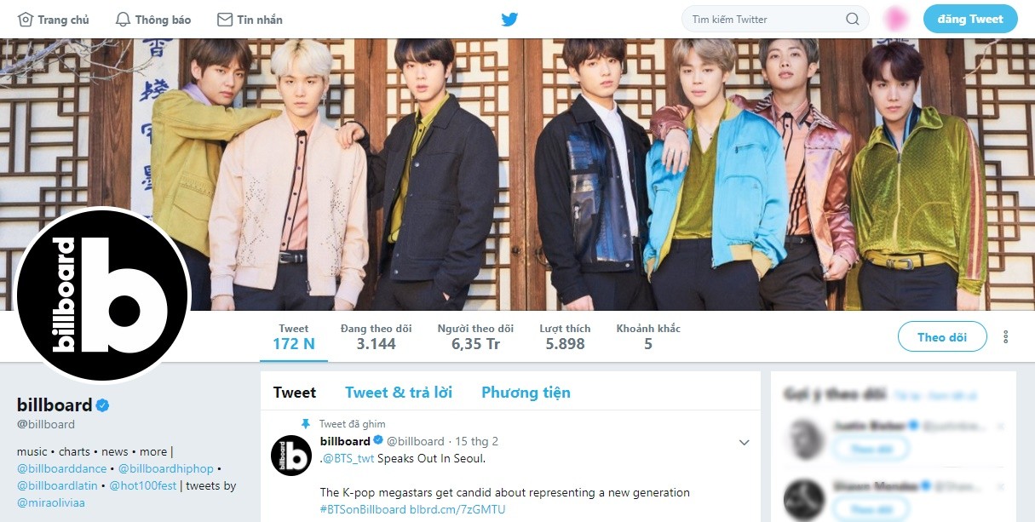1035x522 pixels.
Task: Select the Người theo dõi stat
Action: [x=475, y=336]
